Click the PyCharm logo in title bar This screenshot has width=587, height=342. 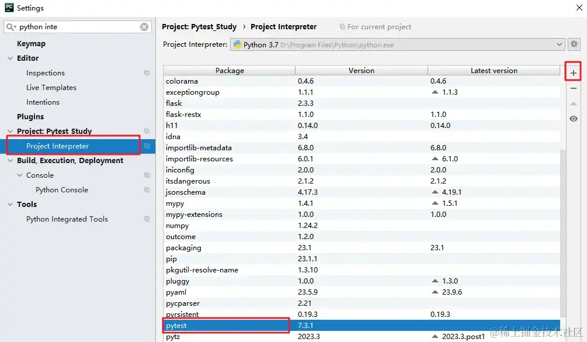pos(9,8)
